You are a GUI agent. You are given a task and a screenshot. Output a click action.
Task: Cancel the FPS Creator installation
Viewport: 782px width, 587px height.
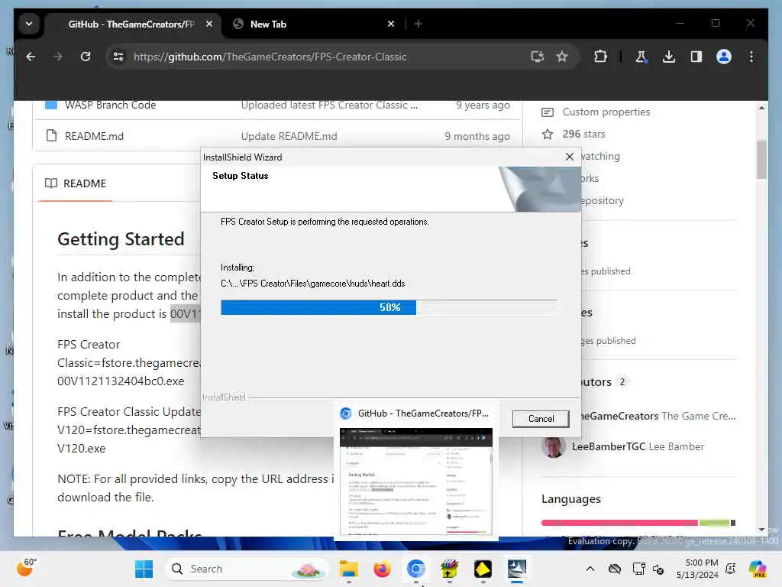tap(541, 418)
